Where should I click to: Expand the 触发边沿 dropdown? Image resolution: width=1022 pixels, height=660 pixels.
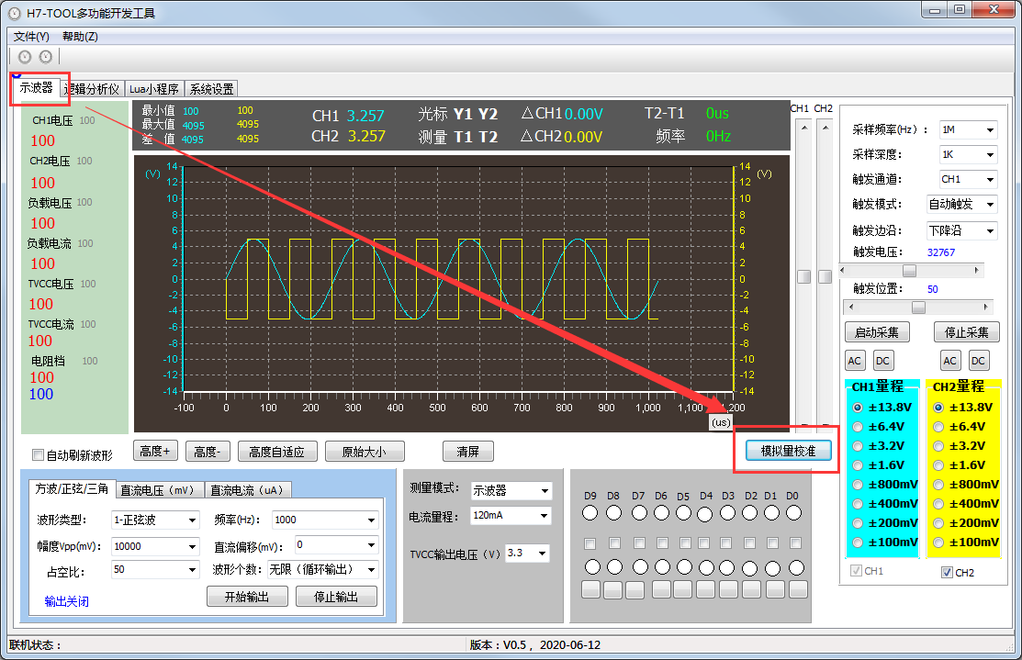pyautogui.click(x=990, y=230)
